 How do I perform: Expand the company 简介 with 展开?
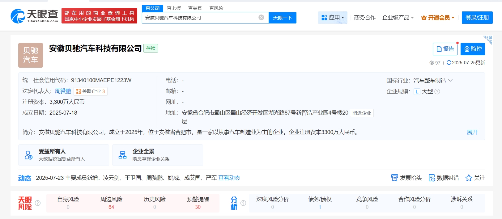point(472,132)
